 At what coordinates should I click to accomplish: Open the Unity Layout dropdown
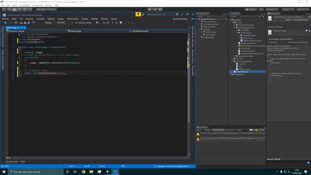(302, 10)
